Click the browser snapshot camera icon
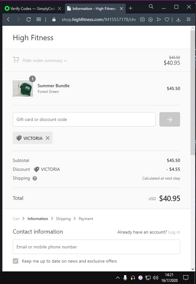 [142, 19]
